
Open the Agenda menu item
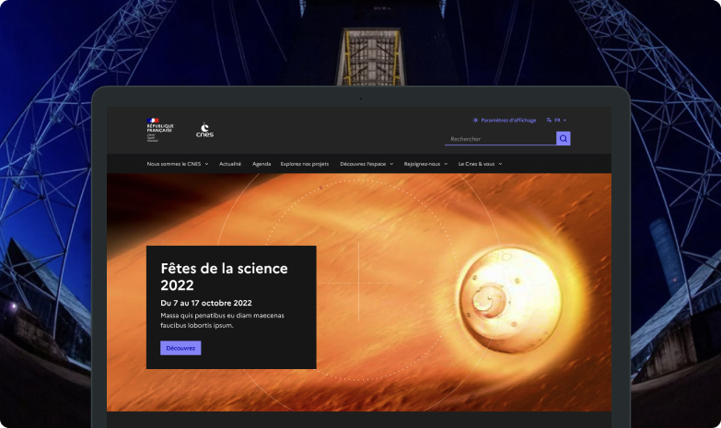pos(262,164)
